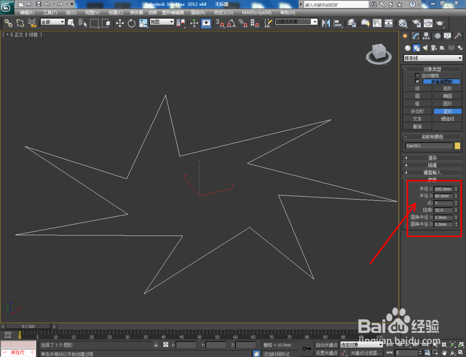Activate the Select and Rotate tool
466x357 pixels.
click(x=132, y=23)
